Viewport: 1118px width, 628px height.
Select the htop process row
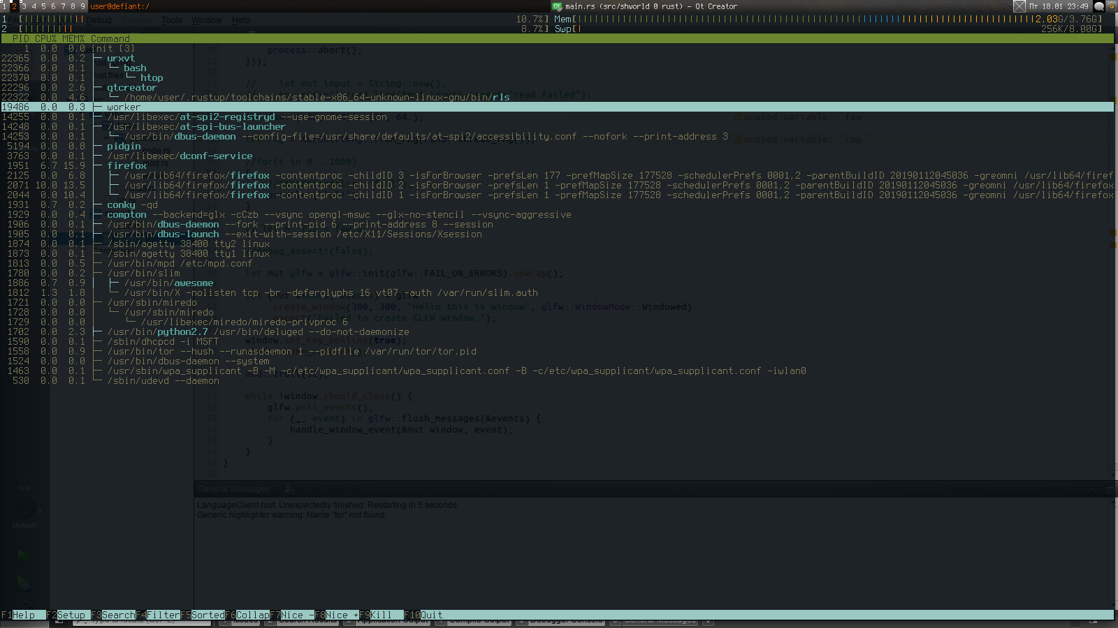pyautogui.click(x=557, y=77)
